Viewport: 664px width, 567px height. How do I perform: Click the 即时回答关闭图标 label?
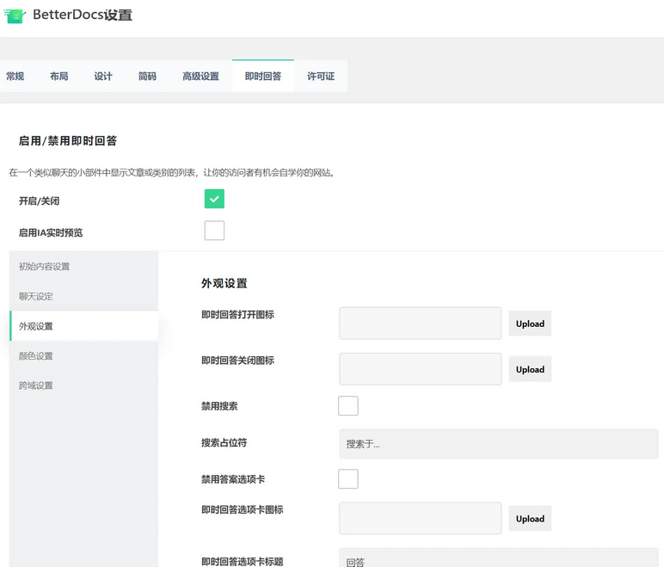coord(237,361)
